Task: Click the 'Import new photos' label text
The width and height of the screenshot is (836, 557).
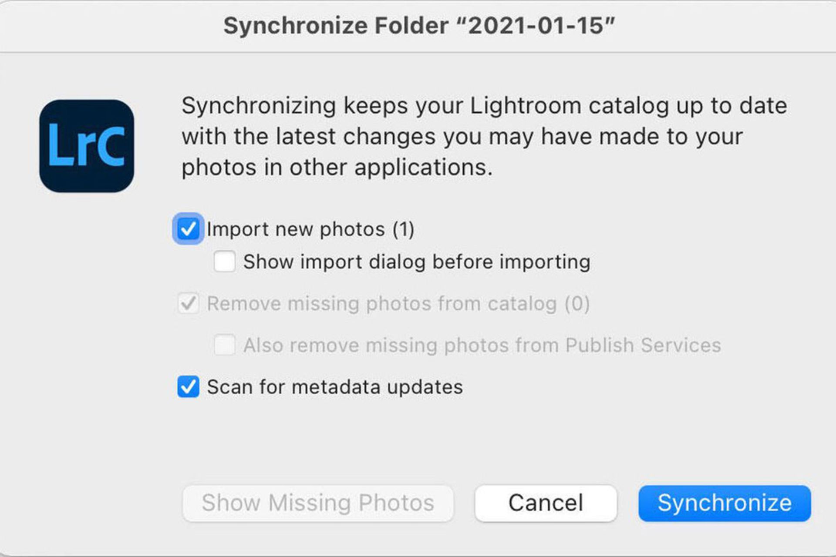Action: pyautogui.click(x=296, y=229)
